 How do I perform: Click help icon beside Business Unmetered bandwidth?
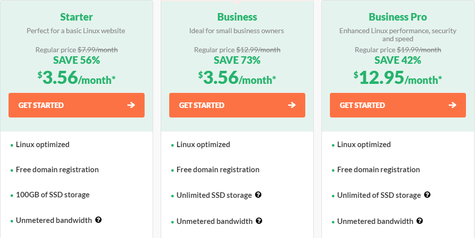click(259, 220)
